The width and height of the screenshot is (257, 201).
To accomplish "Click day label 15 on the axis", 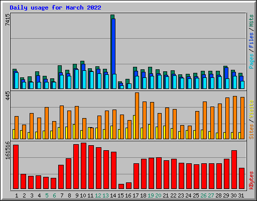I will (120, 195).
